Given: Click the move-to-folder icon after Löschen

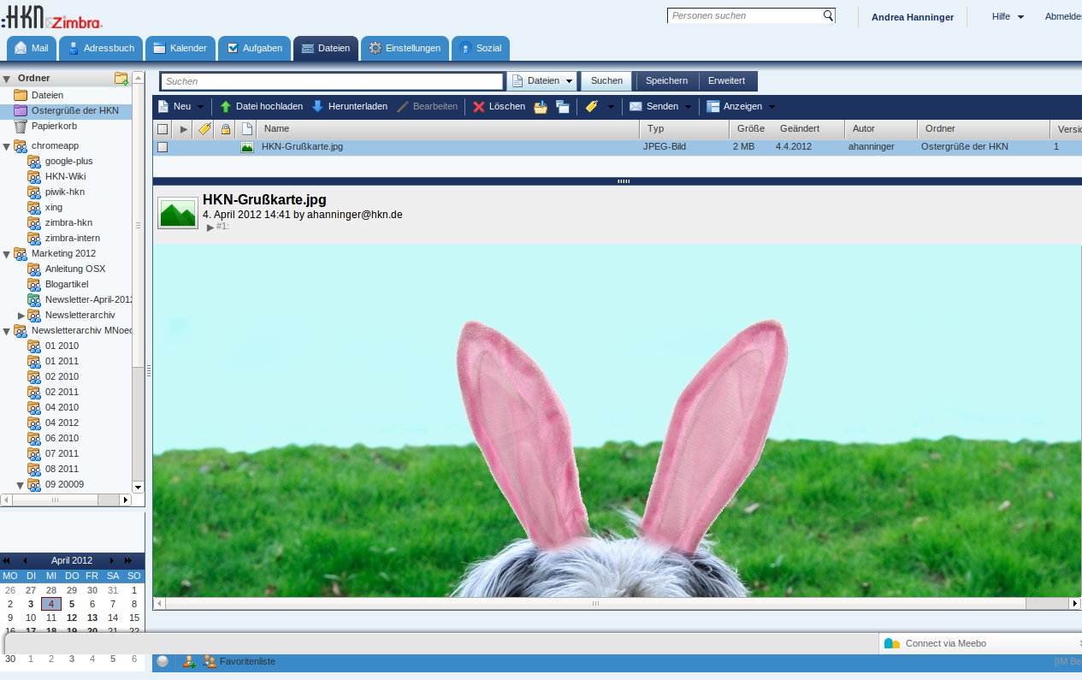Looking at the screenshot, I should pos(541,107).
